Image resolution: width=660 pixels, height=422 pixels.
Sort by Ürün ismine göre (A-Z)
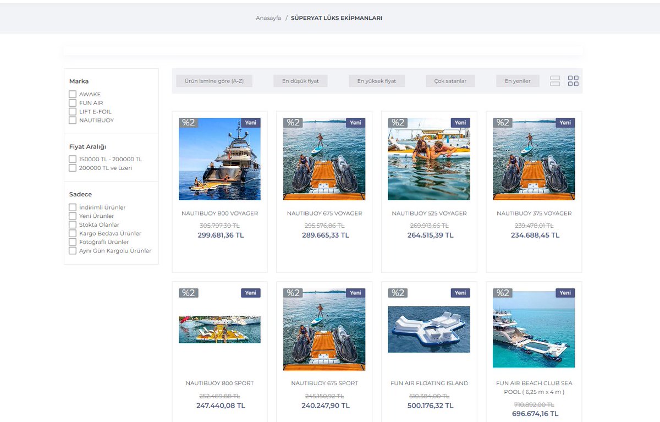coord(214,81)
